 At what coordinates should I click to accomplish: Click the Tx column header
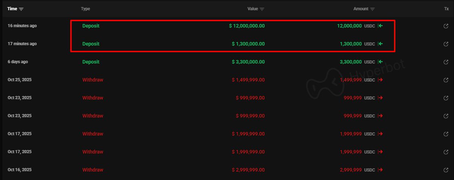coord(446,9)
